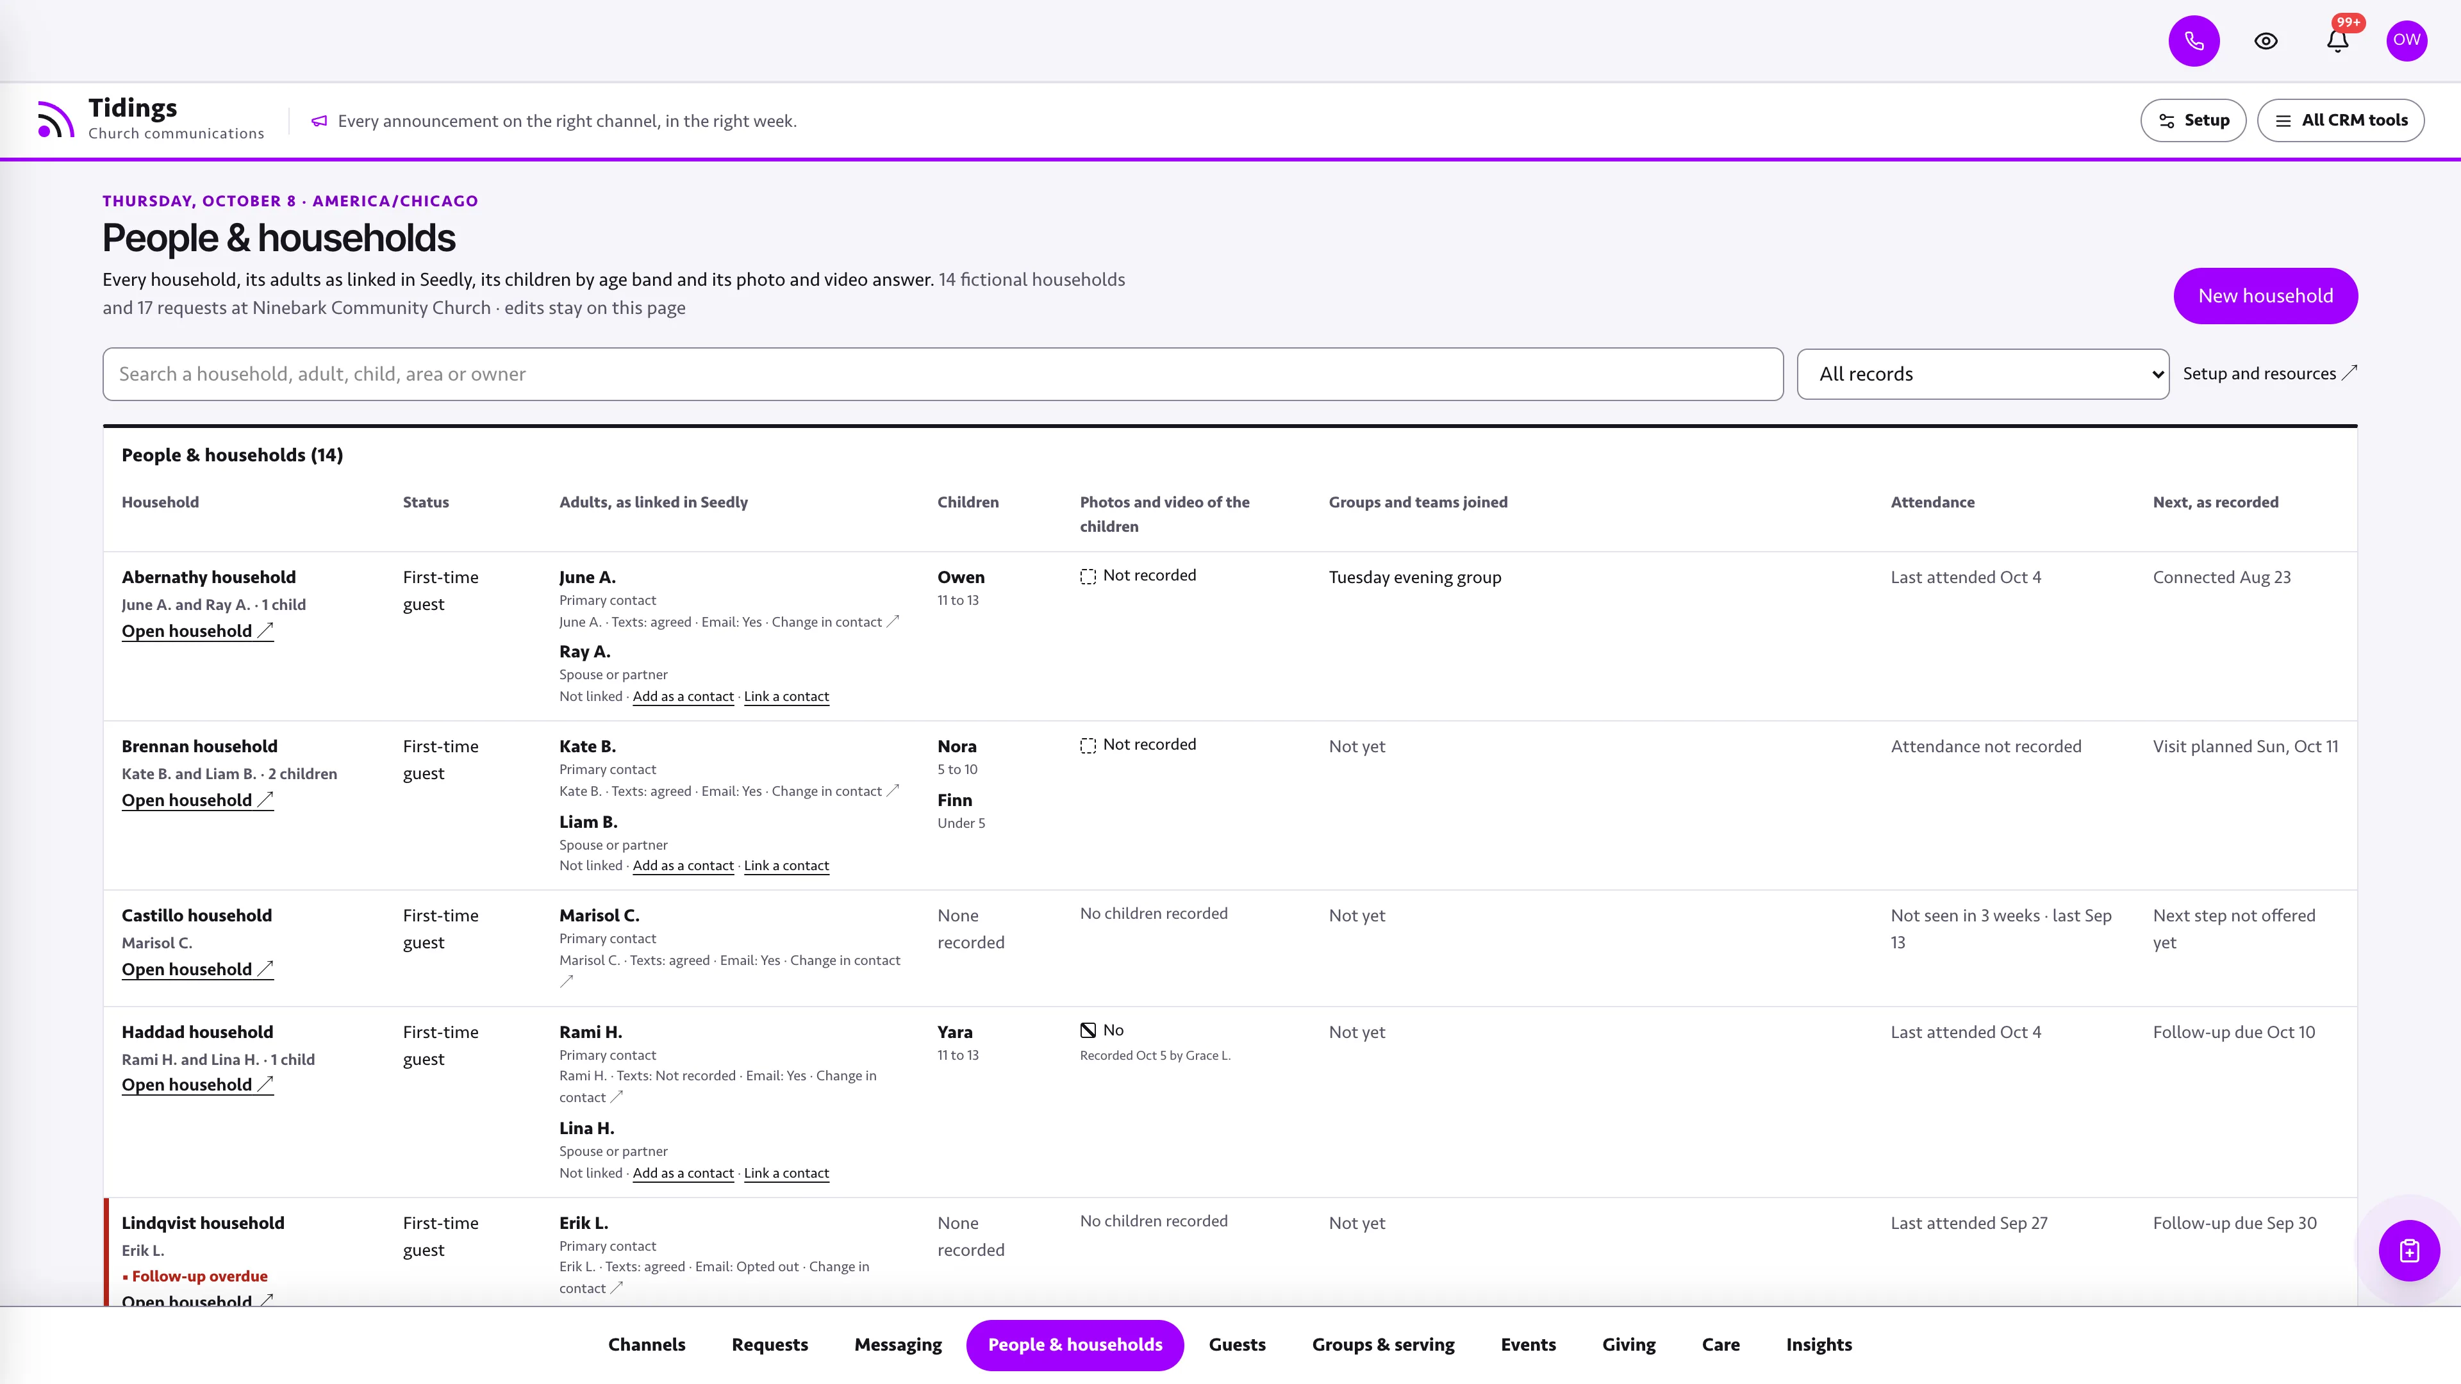Screen dimensions: 2461x1384
Task: Open the Events tab
Action: tap(1529, 1345)
